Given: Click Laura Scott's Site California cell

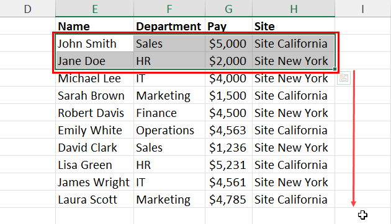Looking at the screenshot, I should tap(294, 199).
